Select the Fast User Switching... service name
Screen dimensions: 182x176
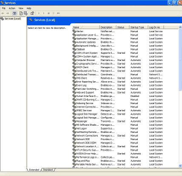click(x=88, y=89)
